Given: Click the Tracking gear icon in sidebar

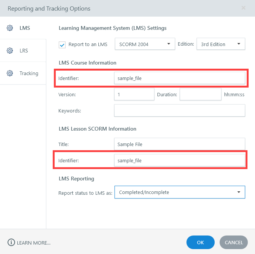Looking at the screenshot, I should (10, 73).
